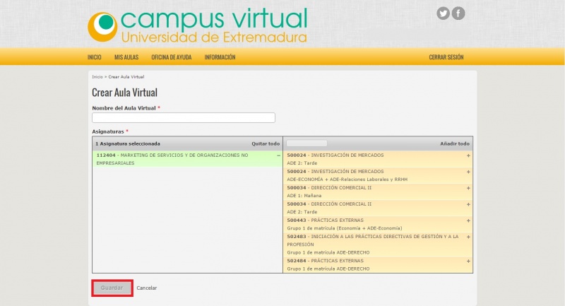Open MIS AULAS menu item

coord(126,57)
